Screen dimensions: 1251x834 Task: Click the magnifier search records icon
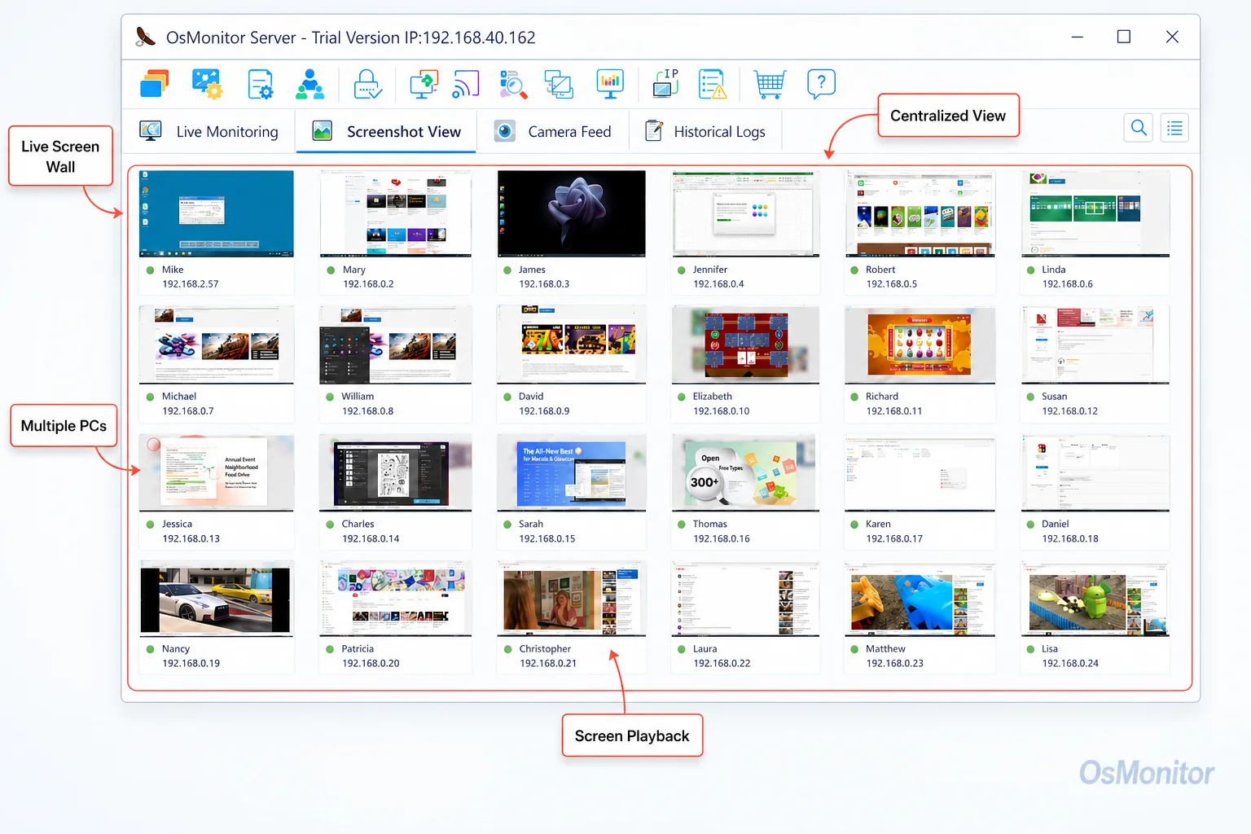pyautogui.click(x=513, y=84)
